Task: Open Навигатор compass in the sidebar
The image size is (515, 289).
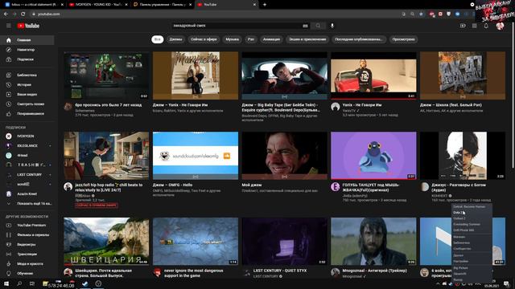Action: point(27,50)
